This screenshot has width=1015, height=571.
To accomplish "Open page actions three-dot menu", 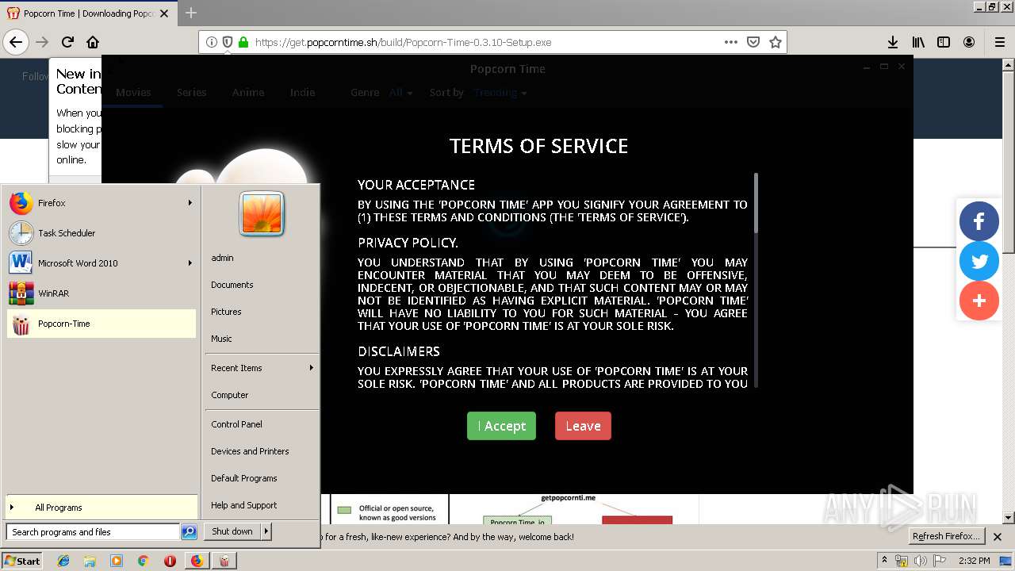I will click(x=731, y=42).
